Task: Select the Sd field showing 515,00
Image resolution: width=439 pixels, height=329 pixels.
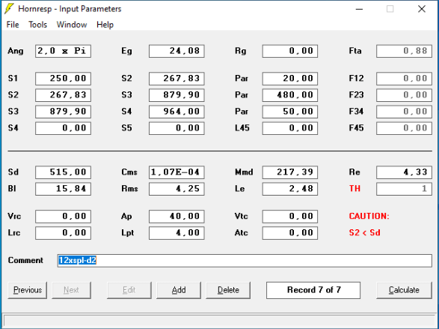Action: [63, 172]
